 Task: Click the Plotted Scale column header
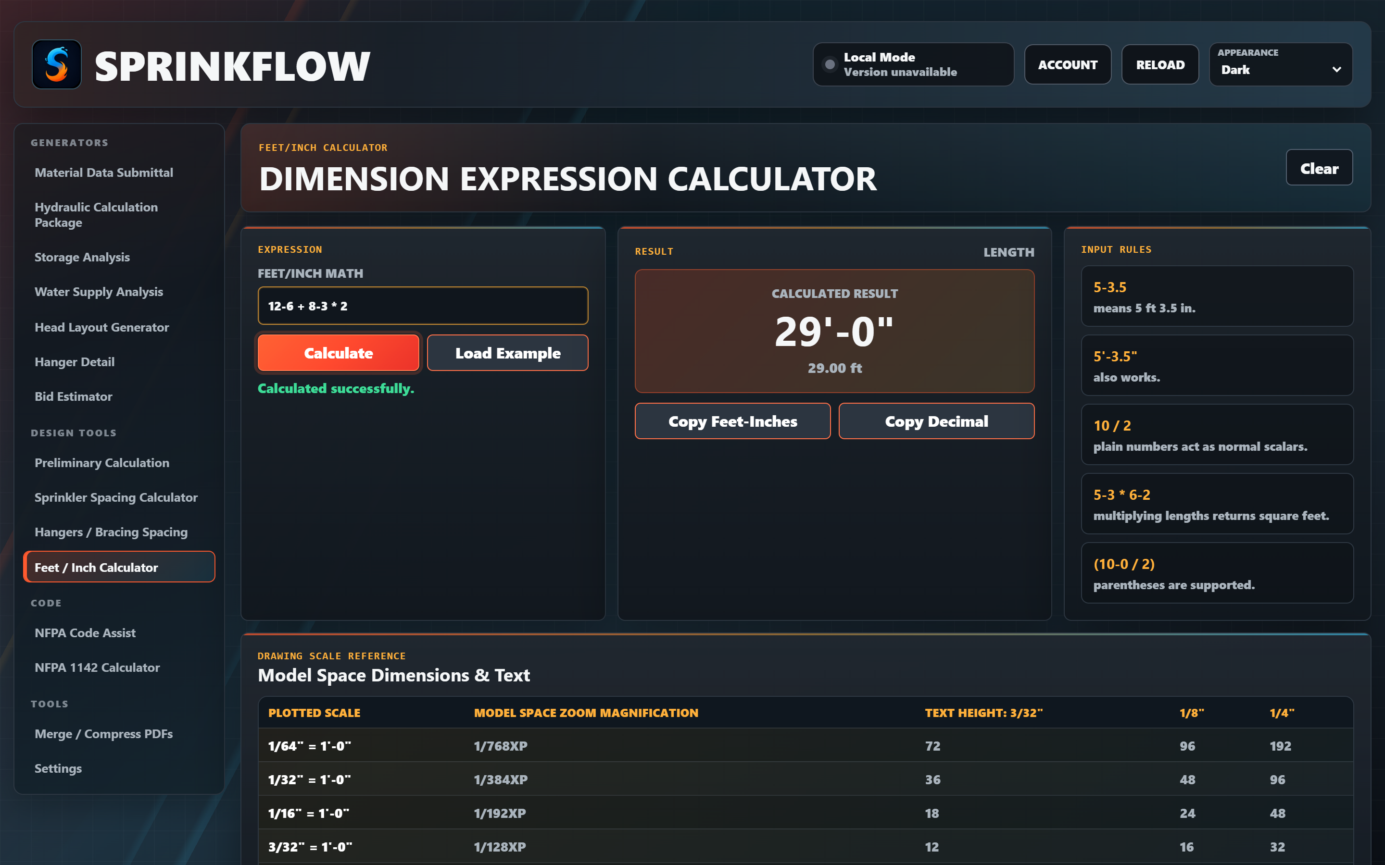(x=314, y=713)
